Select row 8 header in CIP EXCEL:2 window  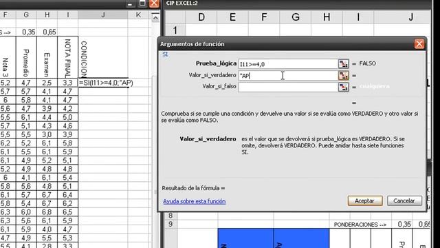[170, 216]
